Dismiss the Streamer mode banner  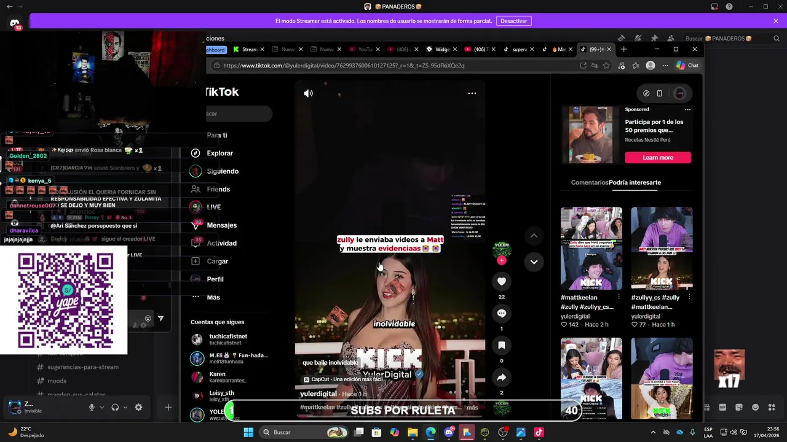(x=776, y=21)
